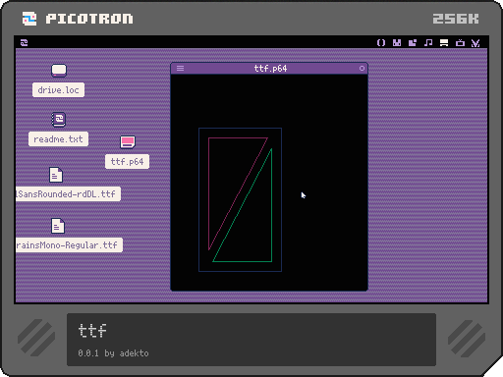
Task: Click the ttf cartridge title below screen
Action: click(x=92, y=331)
